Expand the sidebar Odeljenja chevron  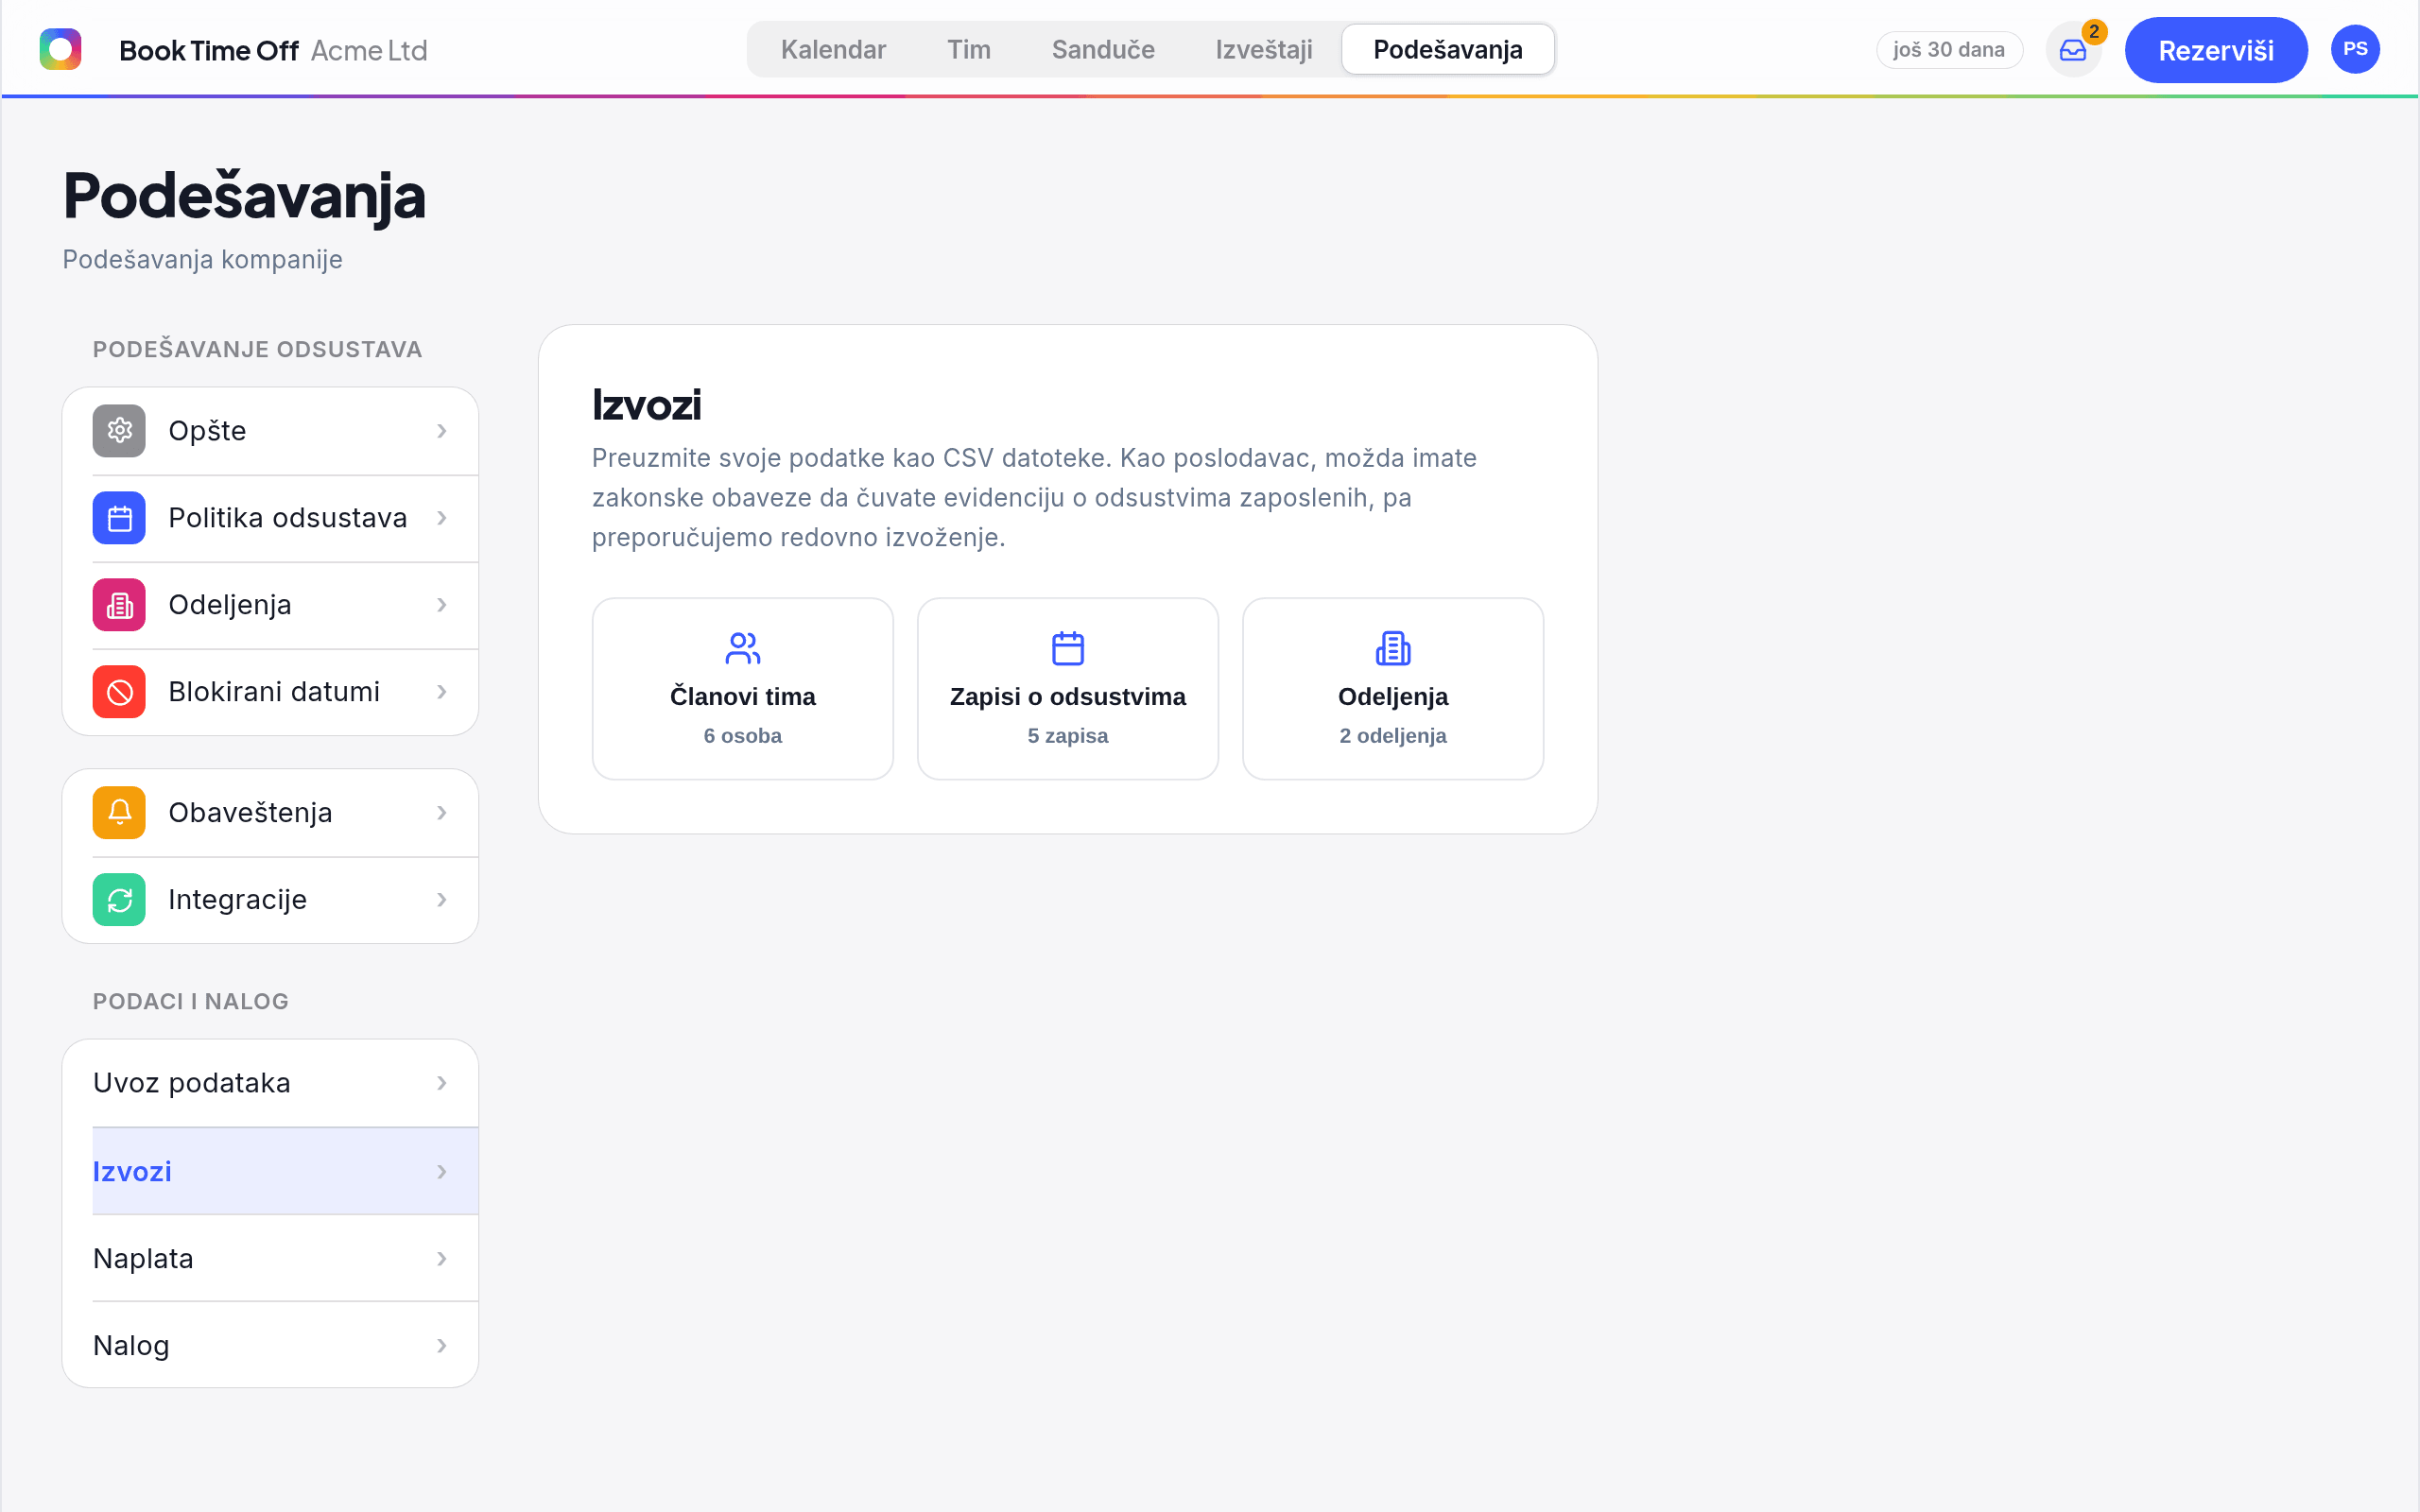(x=442, y=605)
